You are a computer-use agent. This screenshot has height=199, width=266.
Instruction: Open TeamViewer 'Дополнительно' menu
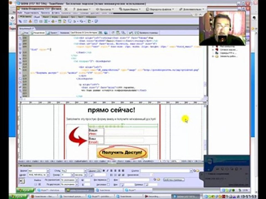192,9
